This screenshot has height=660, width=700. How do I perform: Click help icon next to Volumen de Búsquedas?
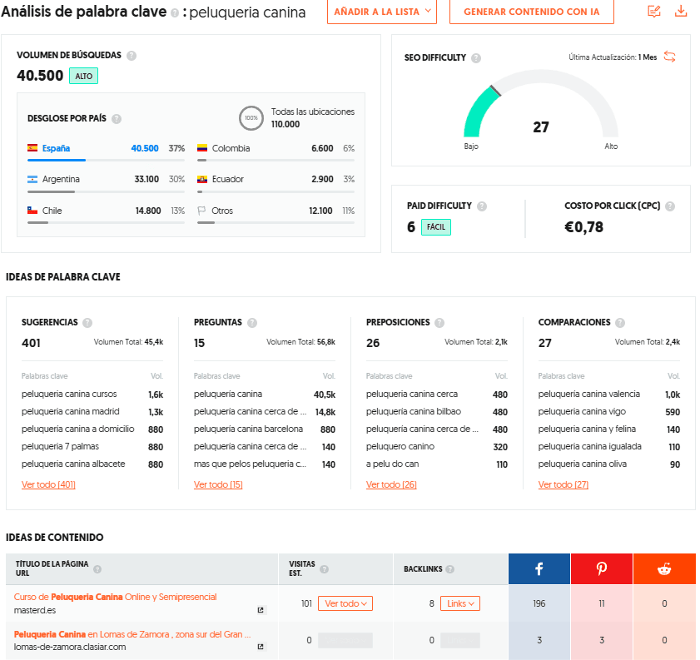[132, 56]
